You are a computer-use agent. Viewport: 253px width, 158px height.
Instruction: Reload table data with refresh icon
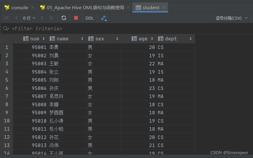pos(64,18)
